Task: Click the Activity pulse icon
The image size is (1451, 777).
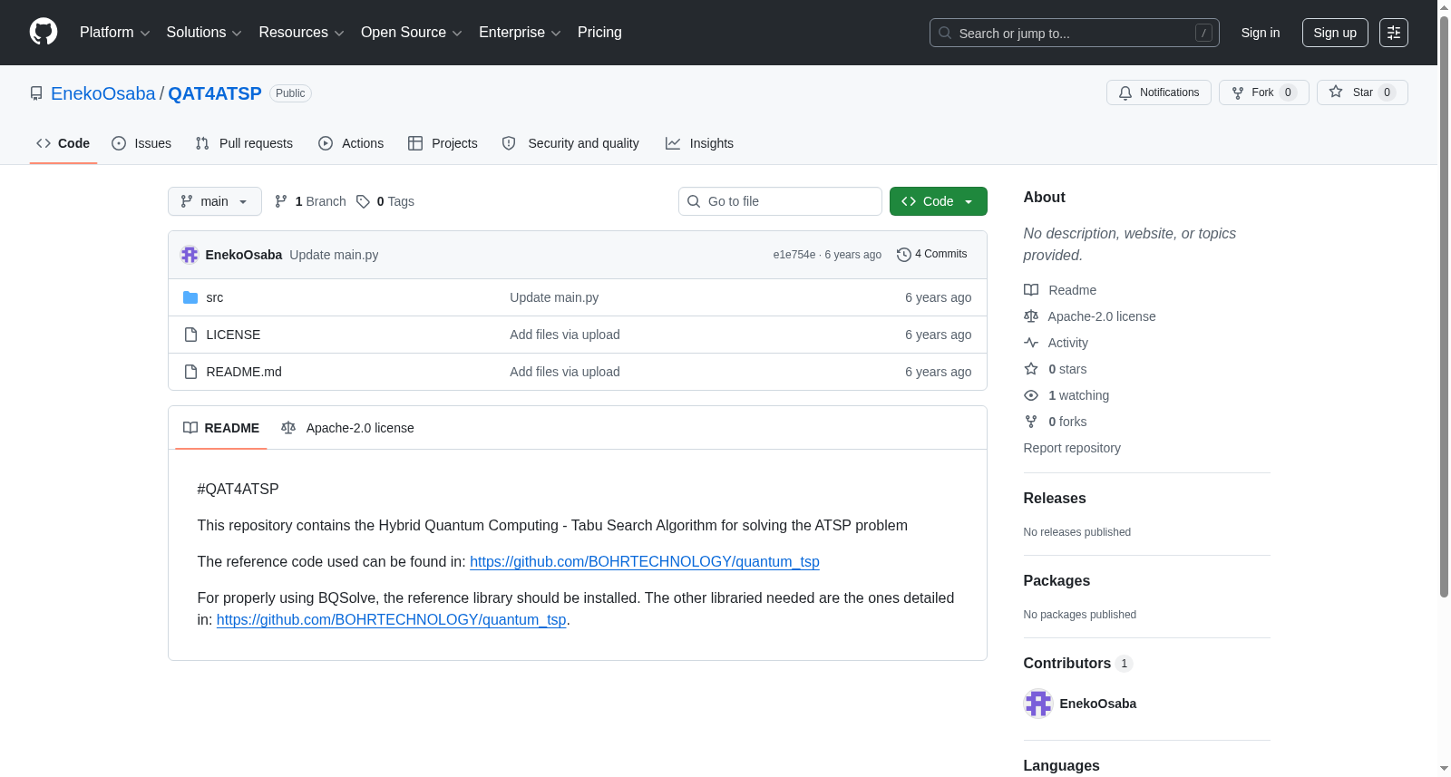Action: pos(1031,343)
